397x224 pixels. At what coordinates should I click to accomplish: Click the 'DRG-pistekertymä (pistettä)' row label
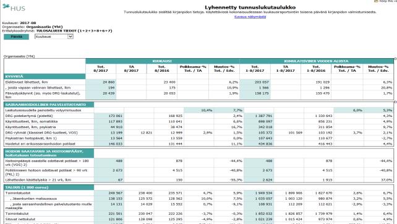click(29, 116)
